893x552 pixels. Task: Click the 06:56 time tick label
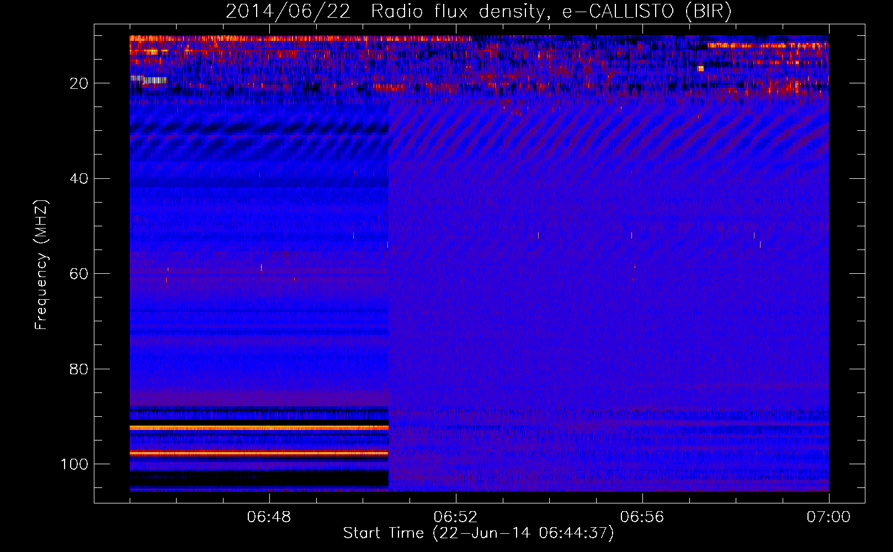[x=642, y=517]
